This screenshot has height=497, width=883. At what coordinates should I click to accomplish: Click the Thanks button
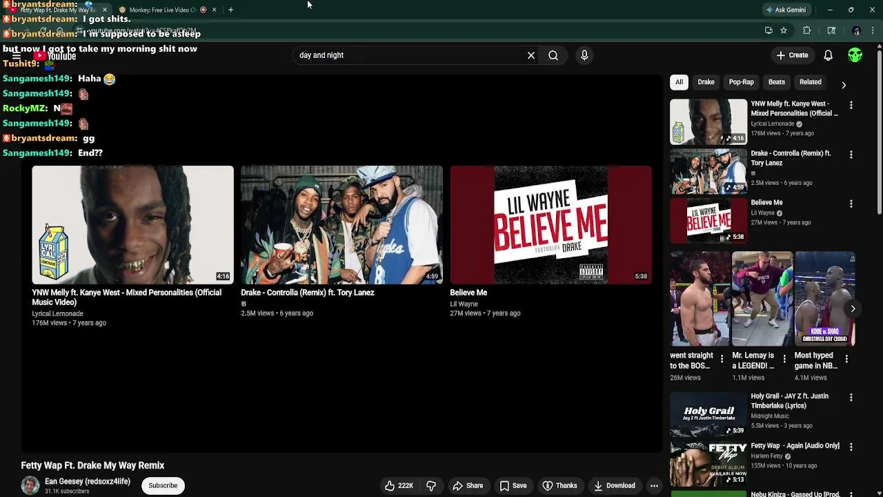[559, 485]
